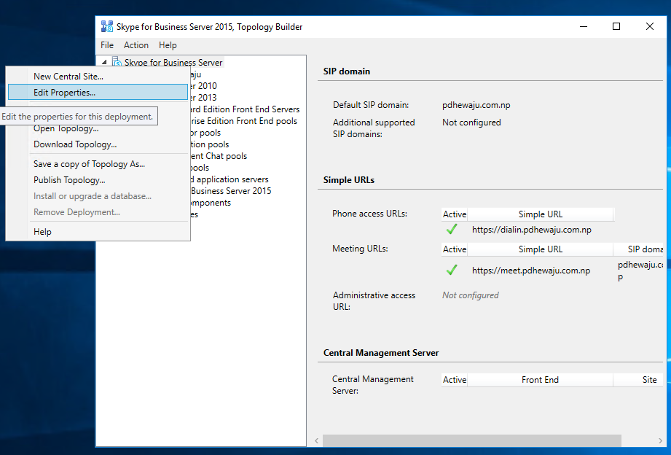Click the https://meet.pdhewaju.com.np URL
671x455 pixels.
pyautogui.click(x=531, y=271)
